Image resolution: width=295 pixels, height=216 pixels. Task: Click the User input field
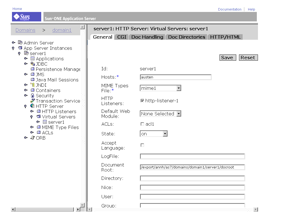(192, 197)
